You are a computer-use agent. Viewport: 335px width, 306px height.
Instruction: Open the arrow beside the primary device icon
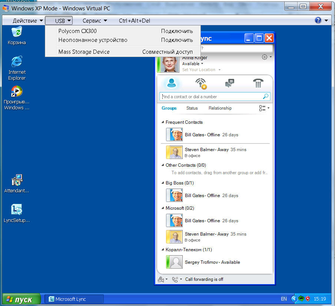click(x=167, y=279)
